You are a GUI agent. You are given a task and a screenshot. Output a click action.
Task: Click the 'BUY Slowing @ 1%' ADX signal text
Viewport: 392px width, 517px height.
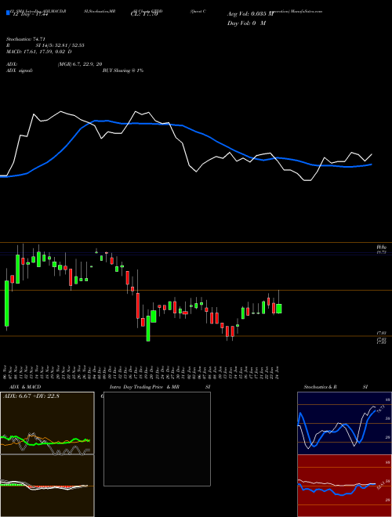click(x=123, y=70)
